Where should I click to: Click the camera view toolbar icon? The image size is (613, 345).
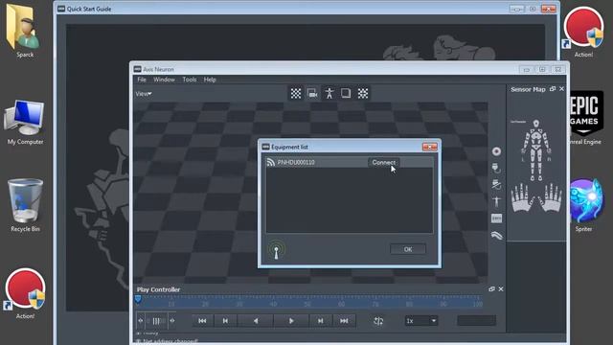click(x=312, y=93)
